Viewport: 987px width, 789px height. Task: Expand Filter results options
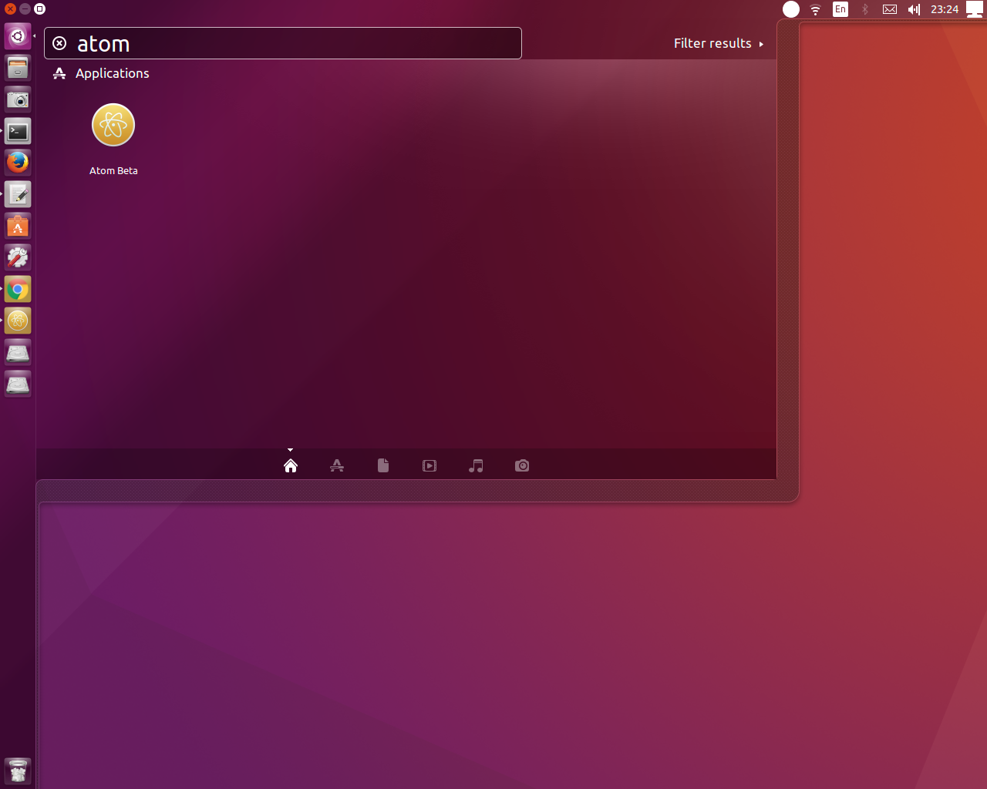pos(718,43)
